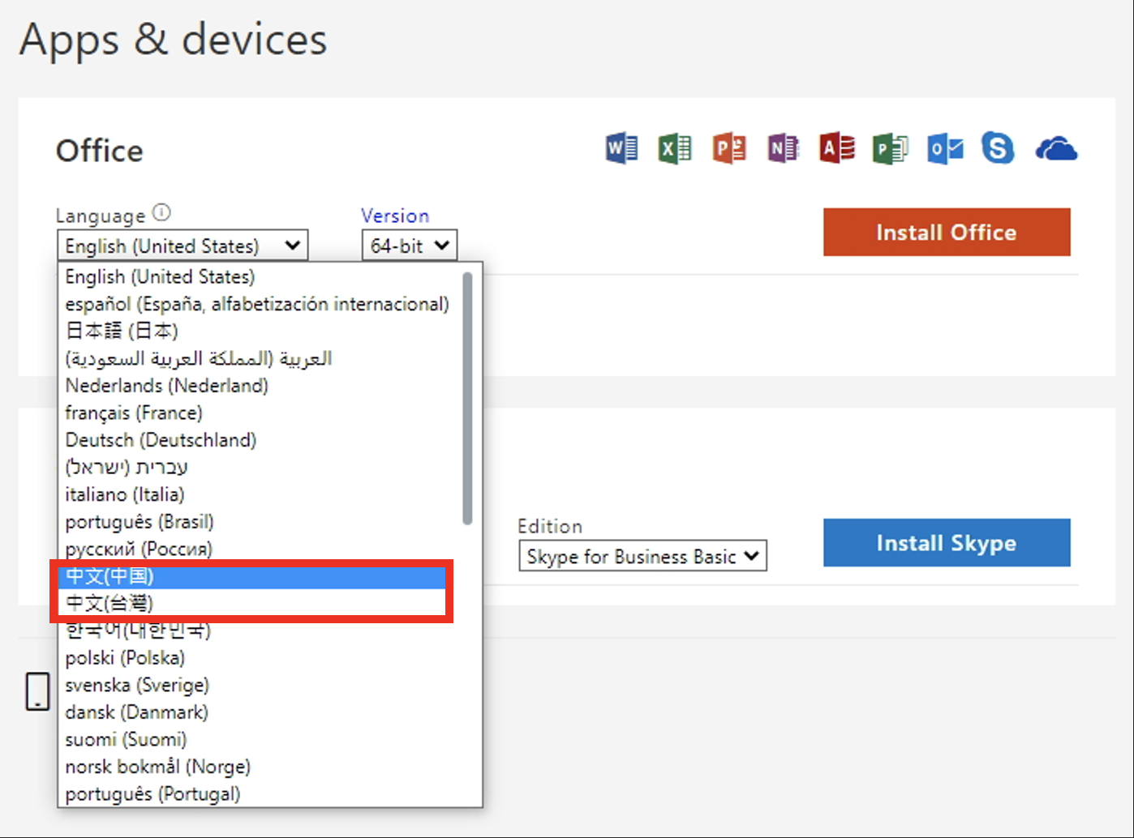Select norsk bokmål (Norge) language option
This screenshot has width=1134, height=838.
(x=260, y=767)
